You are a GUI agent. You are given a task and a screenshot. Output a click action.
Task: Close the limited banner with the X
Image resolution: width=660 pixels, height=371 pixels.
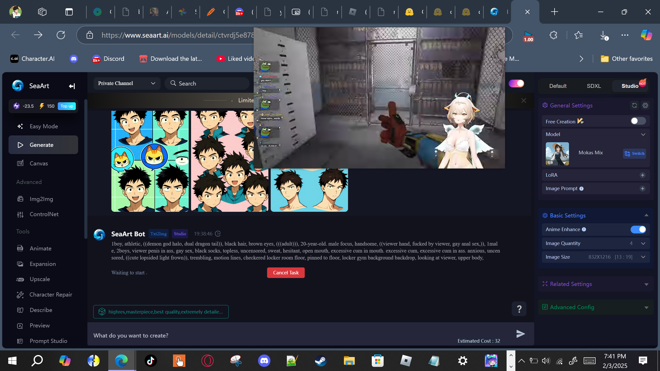[524, 100]
